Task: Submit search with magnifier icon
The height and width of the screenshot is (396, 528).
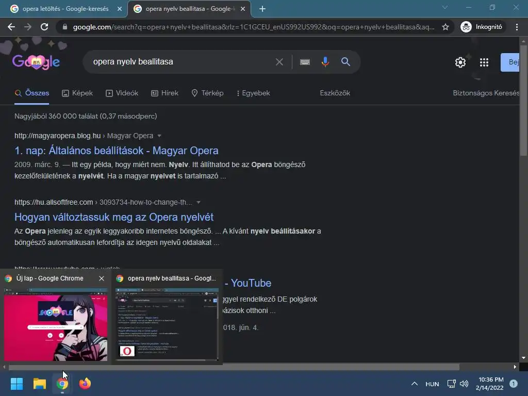Action: tap(345, 62)
